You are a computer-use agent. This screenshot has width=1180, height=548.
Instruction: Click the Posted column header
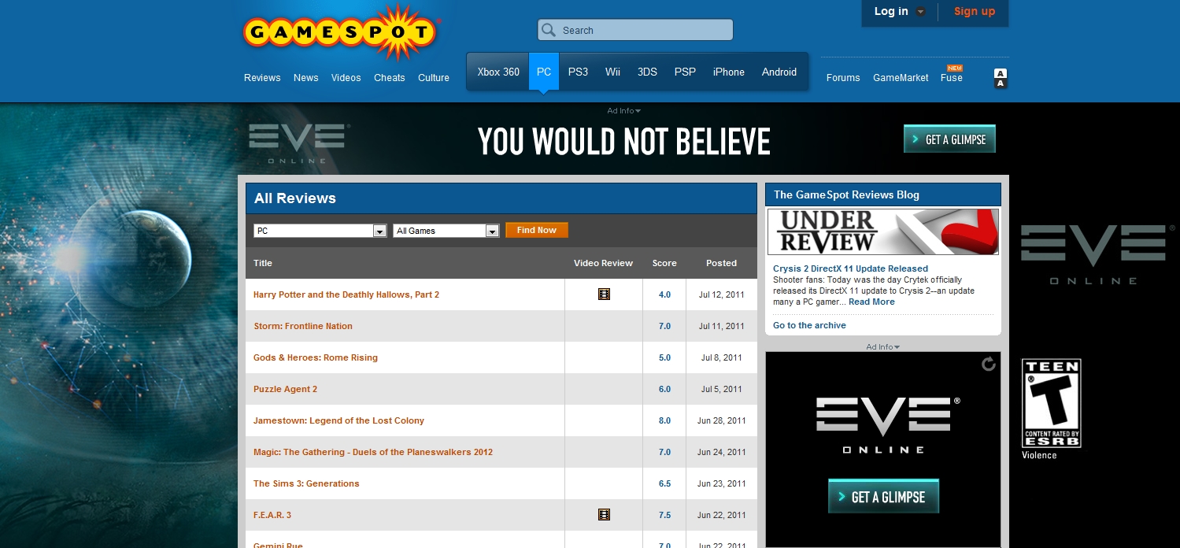pos(721,263)
